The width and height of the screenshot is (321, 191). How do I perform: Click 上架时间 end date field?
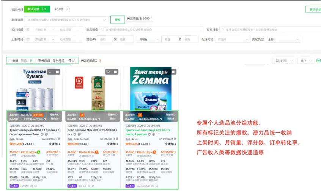click(x=65, y=39)
